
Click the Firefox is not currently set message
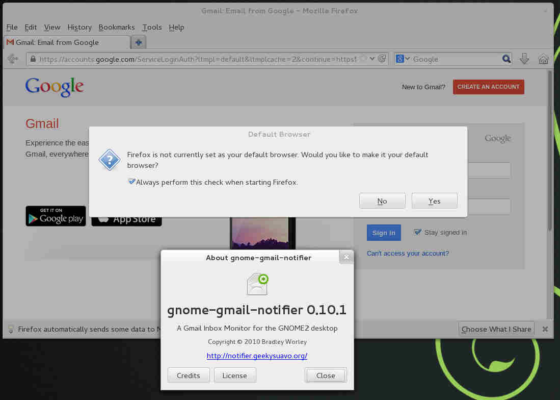coord(278,160)
